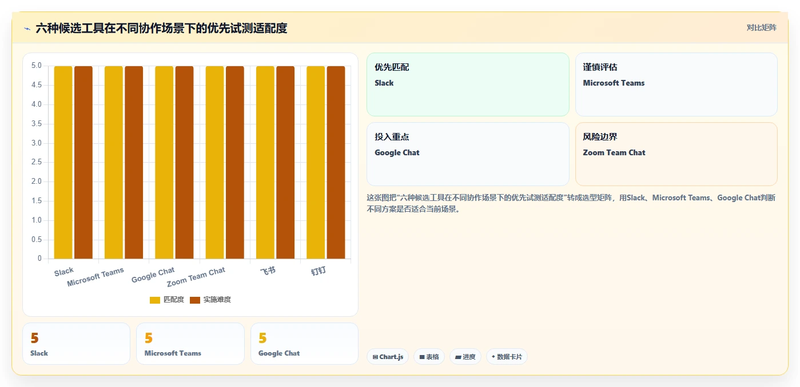Click the 对比矩阵 label in header
The image size is (800, 387).
click(x=761, y=27)
